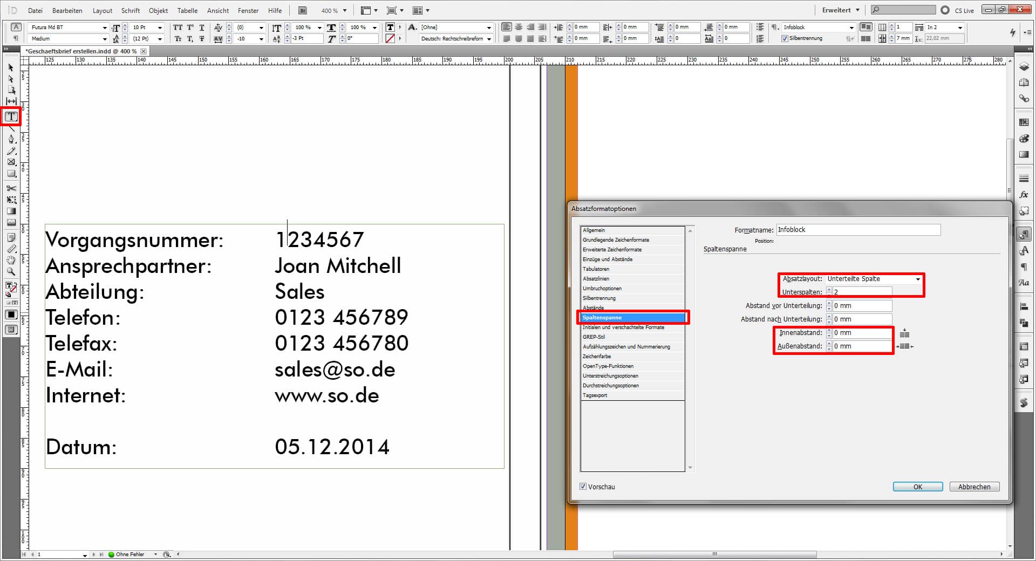1036x561 pixels.
Task: Select the Hand tool
Action: click(11, 260)
